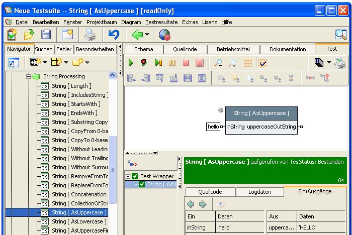Toggle the Test Wrapper checkbox
Viewport: 352px width, 235px height.
coord(135,176)
